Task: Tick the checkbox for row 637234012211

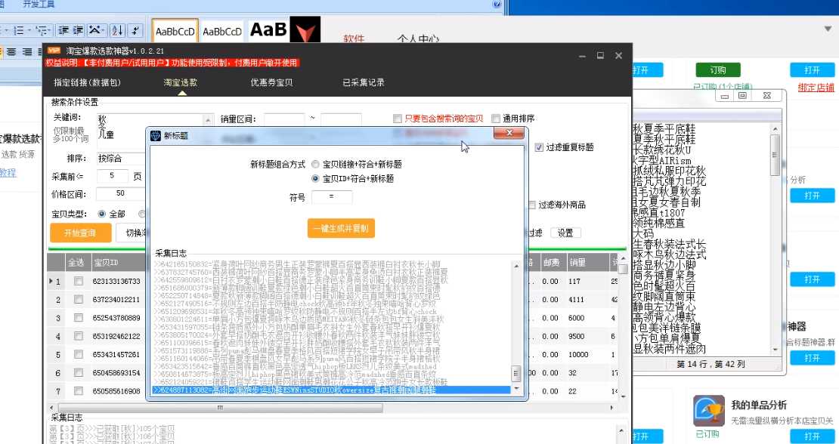Action: pyautogui.click(x=79, y=299)
